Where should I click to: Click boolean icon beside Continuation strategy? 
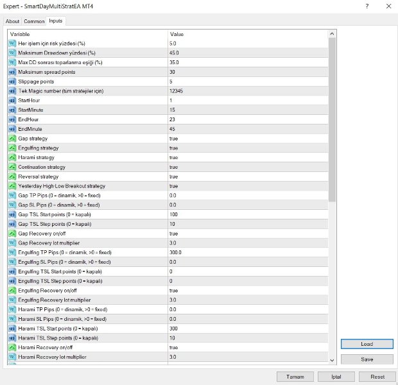tap(12, 167)
